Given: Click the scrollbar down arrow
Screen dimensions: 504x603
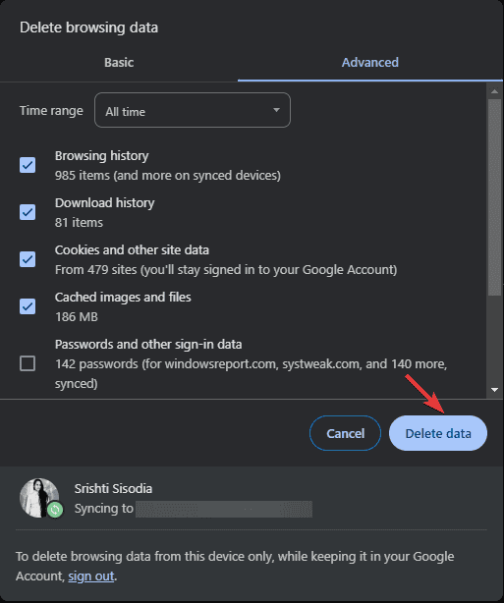Looking at the screenshot, I should pyautogui.click(x=494, y=390).
